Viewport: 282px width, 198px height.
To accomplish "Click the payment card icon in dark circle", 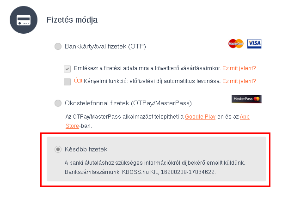I will (x=23, y=20).
